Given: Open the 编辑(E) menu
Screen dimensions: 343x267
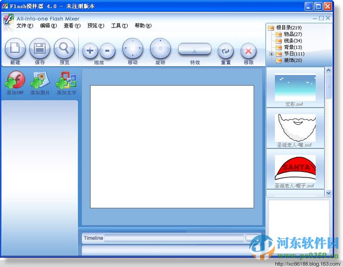Looking at the screenshot, I should coord(48,26).
